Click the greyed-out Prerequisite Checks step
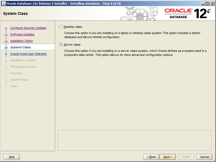 click(x=23, y=67)
